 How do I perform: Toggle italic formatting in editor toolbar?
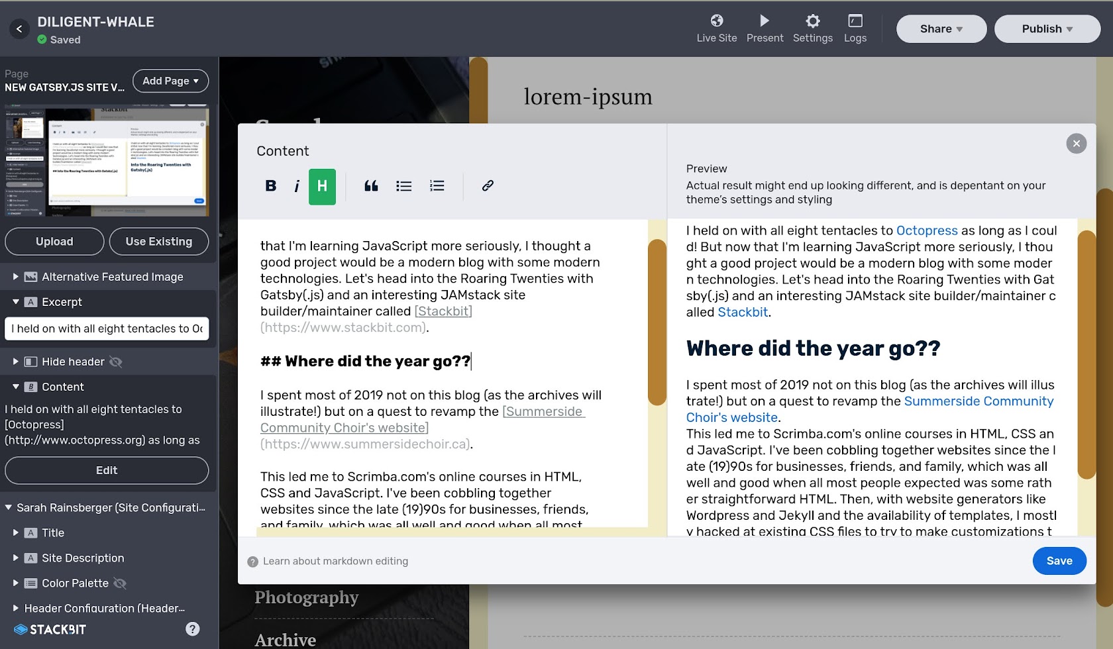tap(296, 186)
